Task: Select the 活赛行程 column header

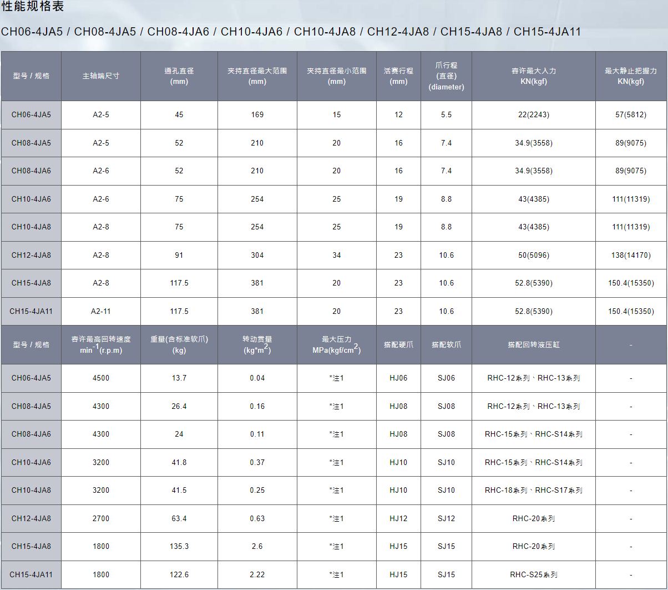Action: [x=398, y=76]
